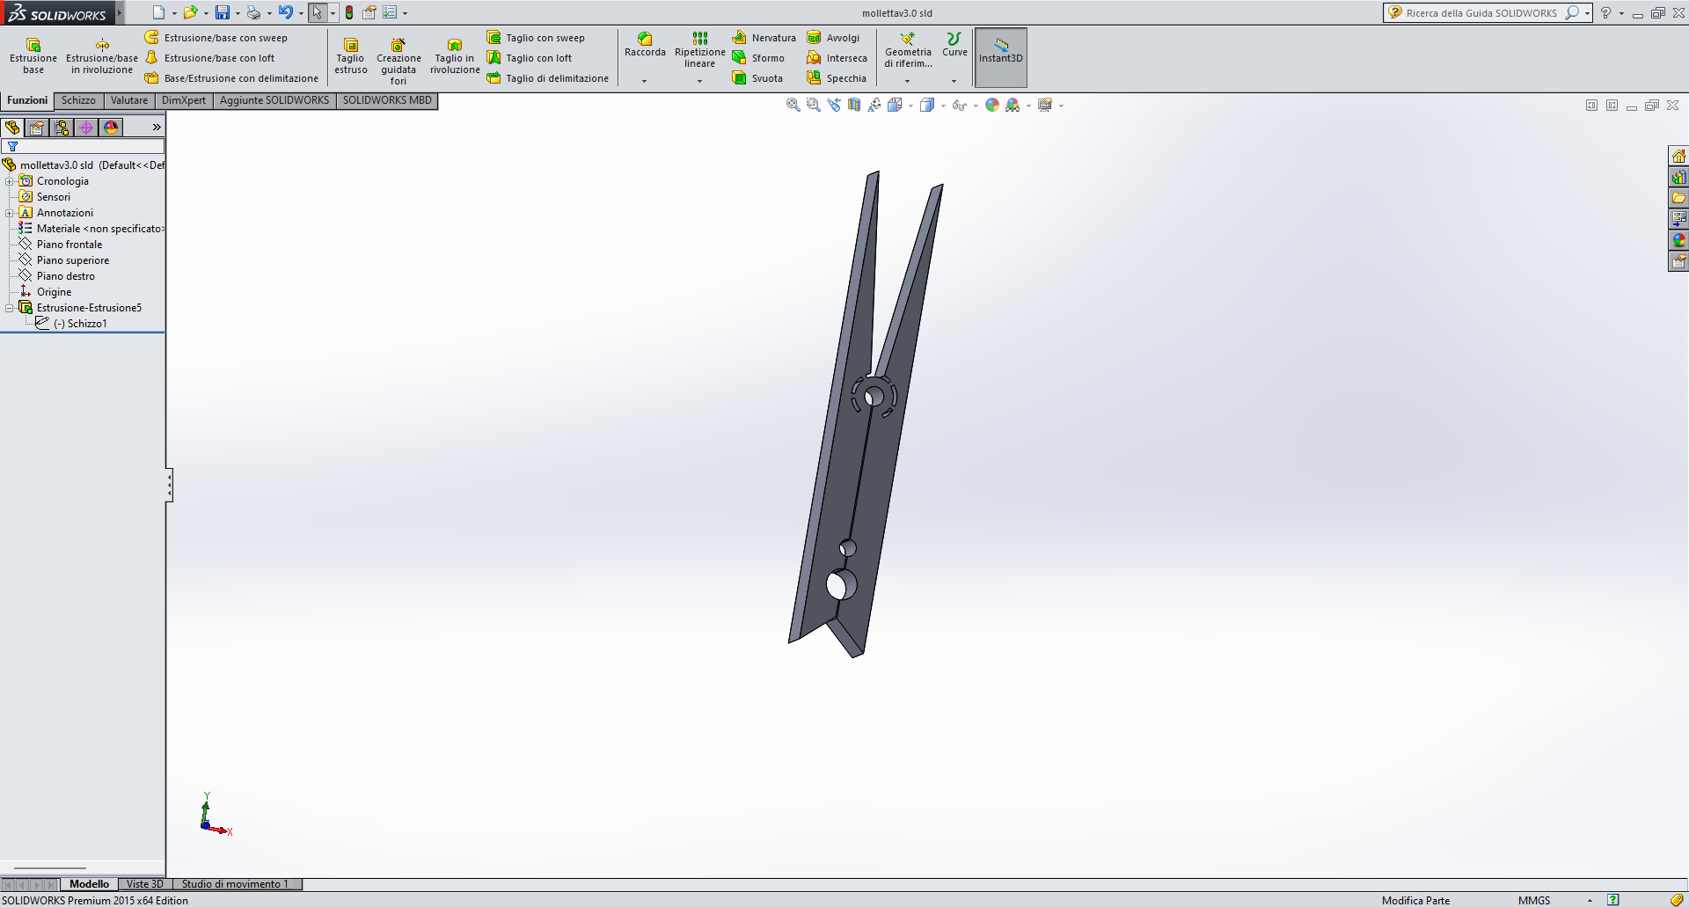Open Geometria di riferimento tool
Image resolution: width=1689 pixels, height=907 pixels.
[x=908, y=50]
